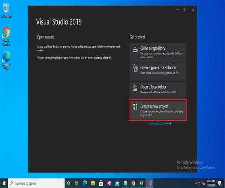
Task: Open Task View in the taskbar
Action: pos(76,183)
